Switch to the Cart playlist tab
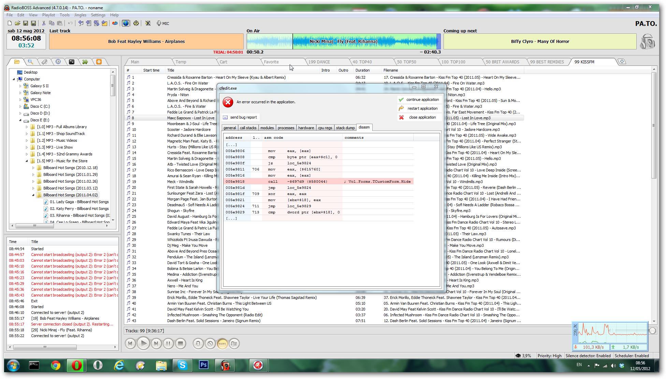The image size is (666, 379). (223, 62)
